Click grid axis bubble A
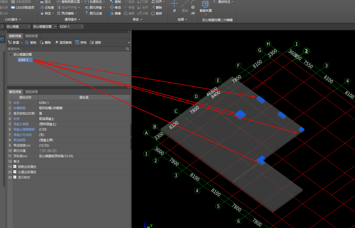This screenshot has width=355, height=228. (146, 133)
